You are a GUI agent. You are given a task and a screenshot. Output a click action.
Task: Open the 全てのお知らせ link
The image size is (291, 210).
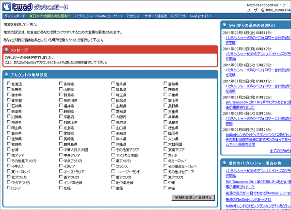pos(280,151)
